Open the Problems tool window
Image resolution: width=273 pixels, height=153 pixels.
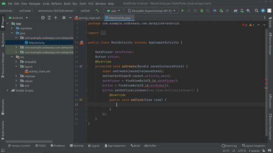(58, 145)
